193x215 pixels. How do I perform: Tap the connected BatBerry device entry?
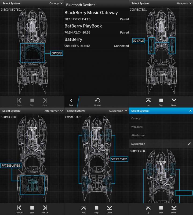tap(97, 42)
